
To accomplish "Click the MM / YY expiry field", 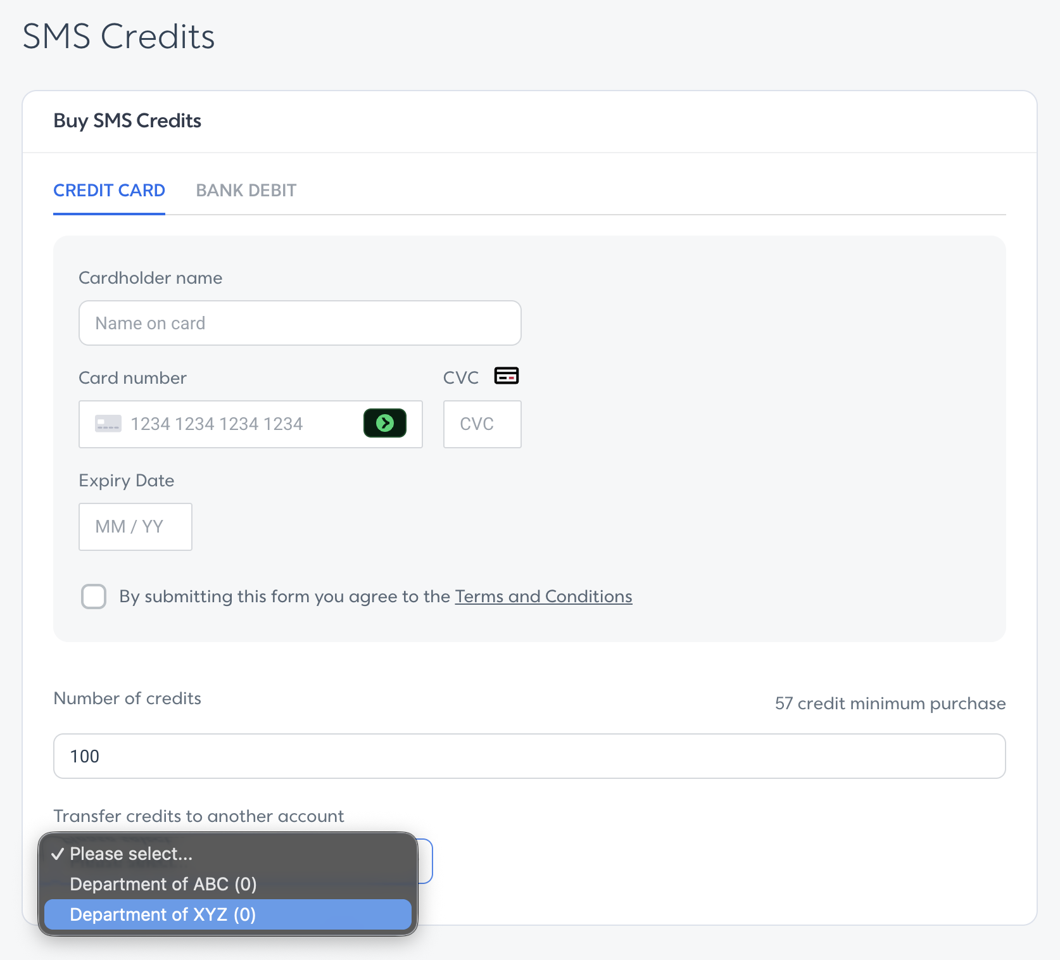I will 136,527.
